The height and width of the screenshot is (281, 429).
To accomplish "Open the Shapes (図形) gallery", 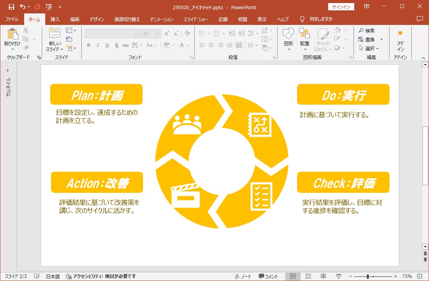I will pyautogui.click(x=289, y=35).
